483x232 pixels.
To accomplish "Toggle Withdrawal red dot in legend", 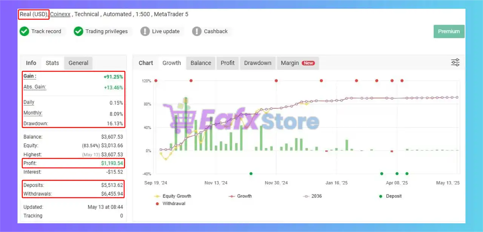I will [157, 204].
